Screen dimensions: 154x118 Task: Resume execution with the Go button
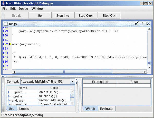(x=40, y=15)
